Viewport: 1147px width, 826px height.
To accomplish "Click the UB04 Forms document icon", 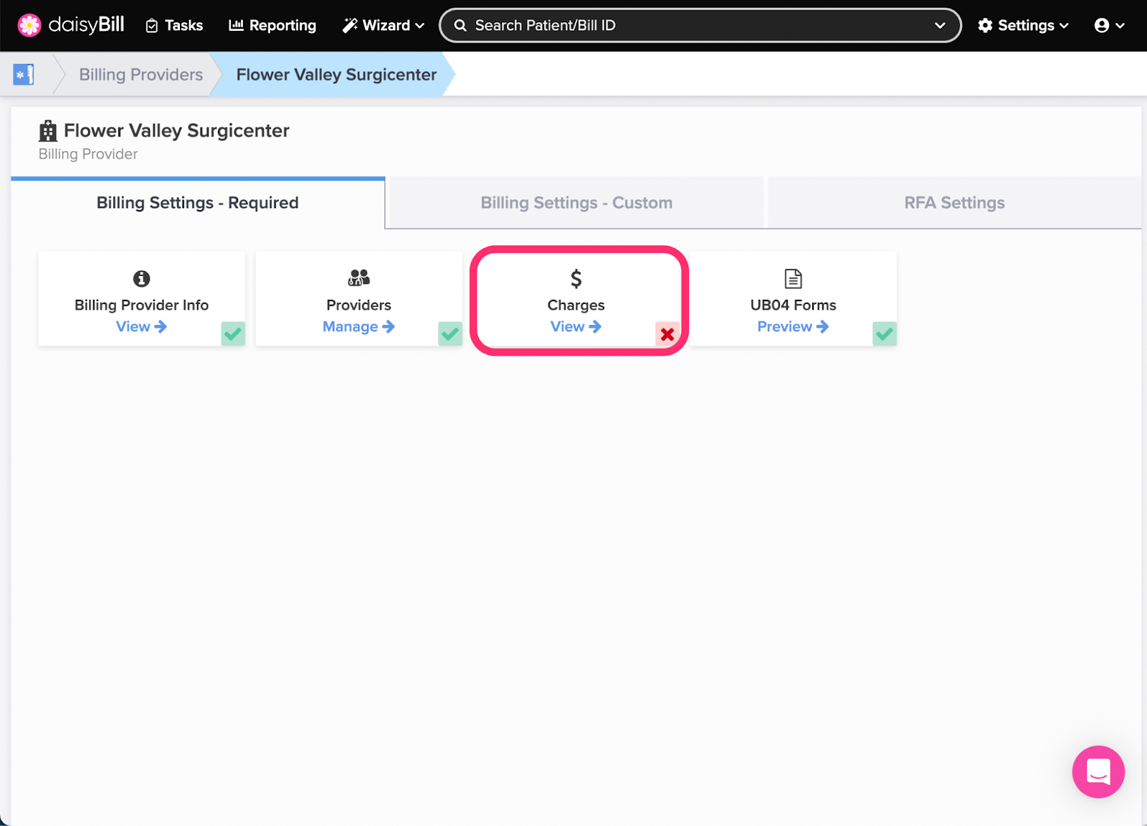I will click(x=794, y=278).
